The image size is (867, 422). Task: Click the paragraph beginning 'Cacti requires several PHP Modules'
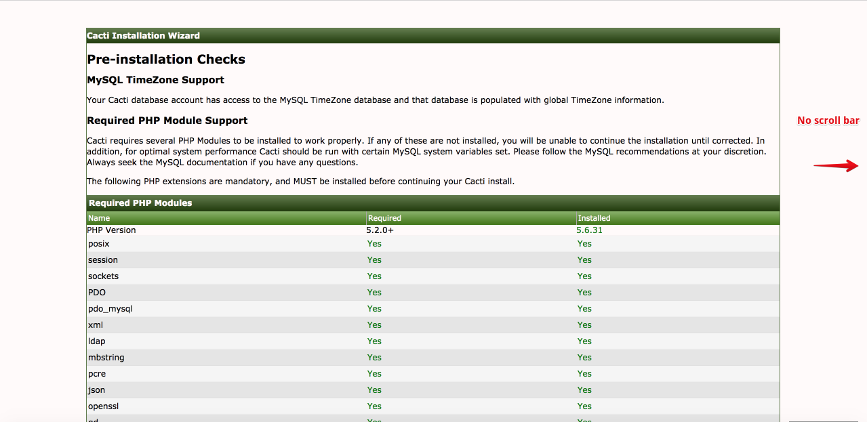427,152
